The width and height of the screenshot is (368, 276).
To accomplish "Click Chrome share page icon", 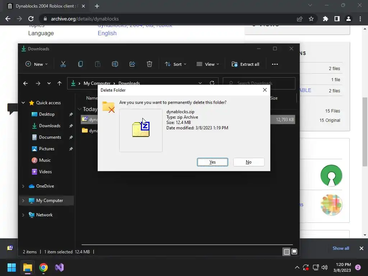I will 300,19.
